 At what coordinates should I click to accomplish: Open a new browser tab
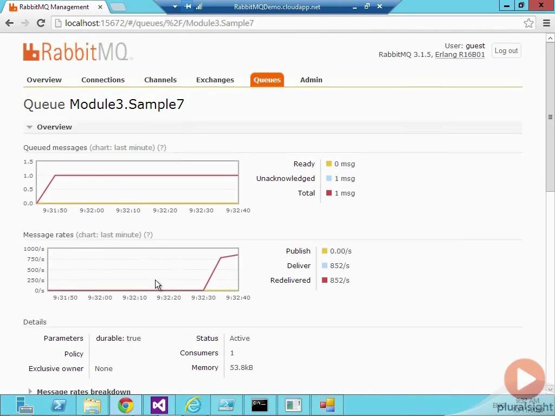pos(118,6)
